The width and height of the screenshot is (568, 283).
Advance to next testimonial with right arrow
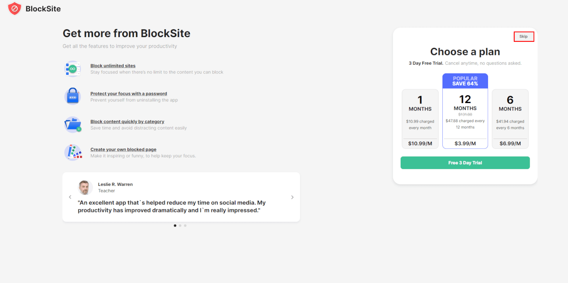click(292, 197)
